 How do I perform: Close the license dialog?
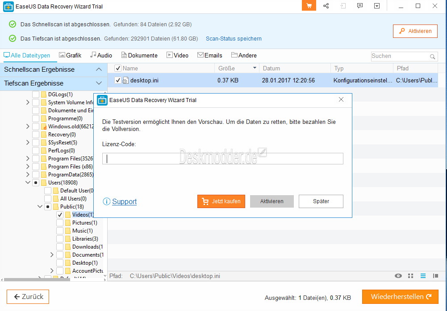point(341,99)
